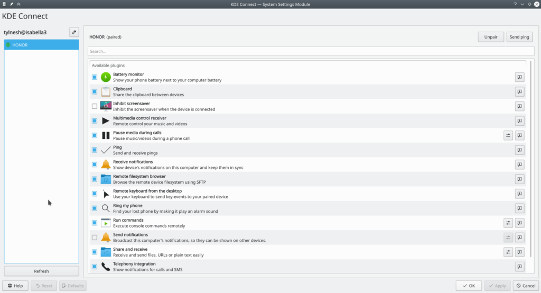Viewport: 541px width, 293px height.
Task: Toggle the Run commands checkbox
Action: pos(95,223)
